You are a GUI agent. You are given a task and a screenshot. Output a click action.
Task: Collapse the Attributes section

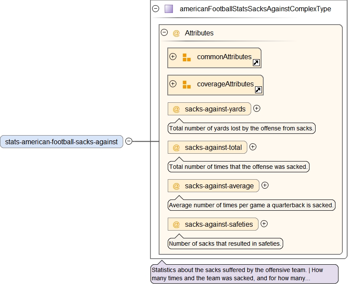(164, 32)
